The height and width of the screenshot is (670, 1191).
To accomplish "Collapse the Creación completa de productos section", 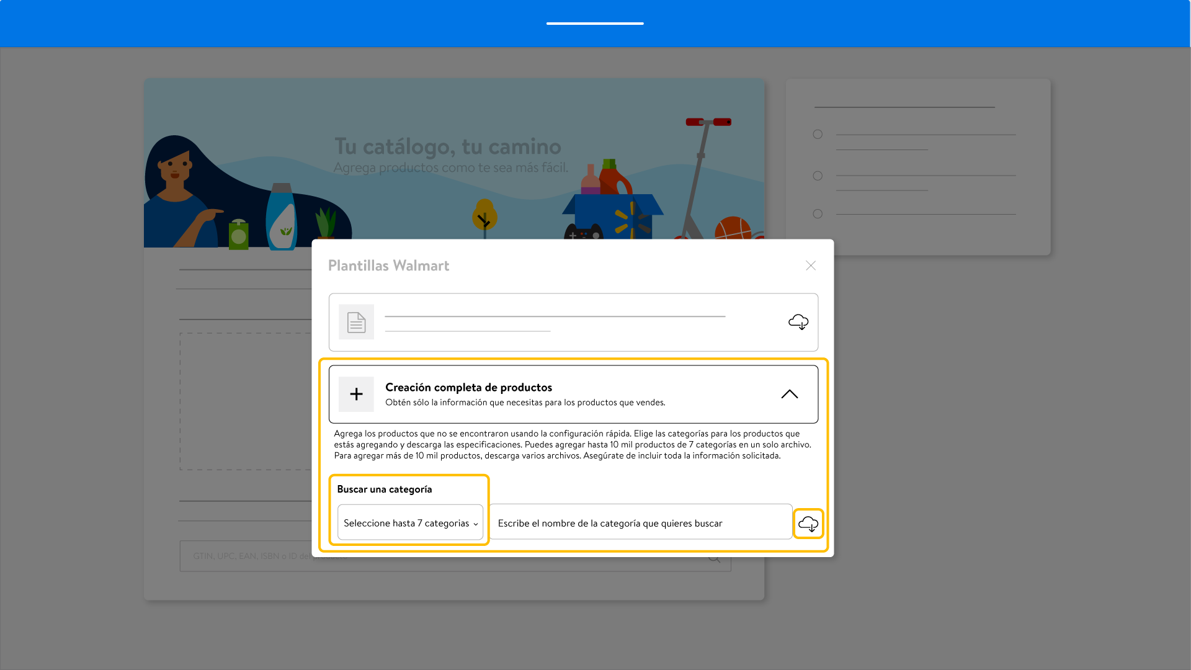I will [789, 394].
